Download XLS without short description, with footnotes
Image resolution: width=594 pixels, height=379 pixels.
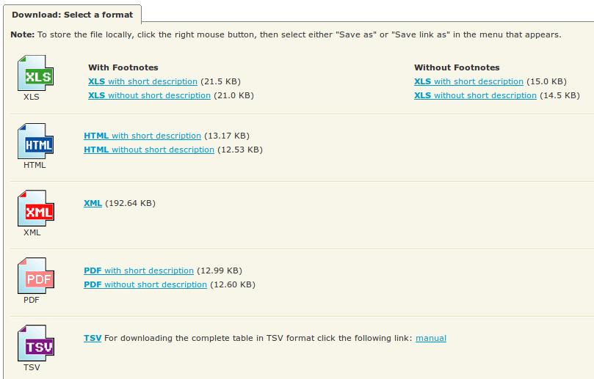[x=149, y=96]
